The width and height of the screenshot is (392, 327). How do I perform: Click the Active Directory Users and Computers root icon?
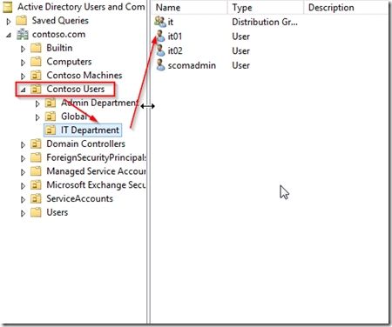(x=7, y=7)
